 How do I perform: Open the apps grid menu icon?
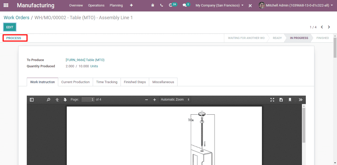[x=6, y=5]
